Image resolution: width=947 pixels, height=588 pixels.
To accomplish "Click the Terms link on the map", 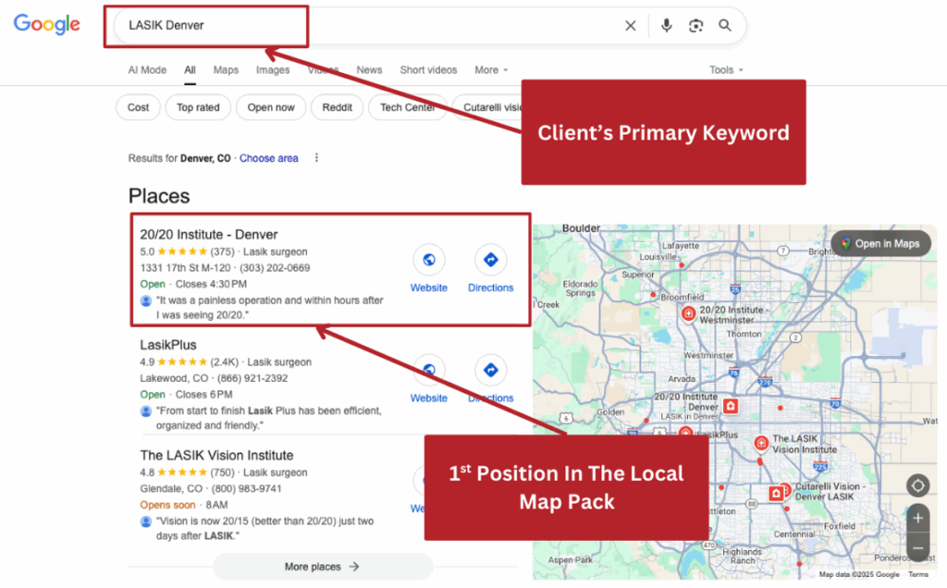I will pos(918,575).
